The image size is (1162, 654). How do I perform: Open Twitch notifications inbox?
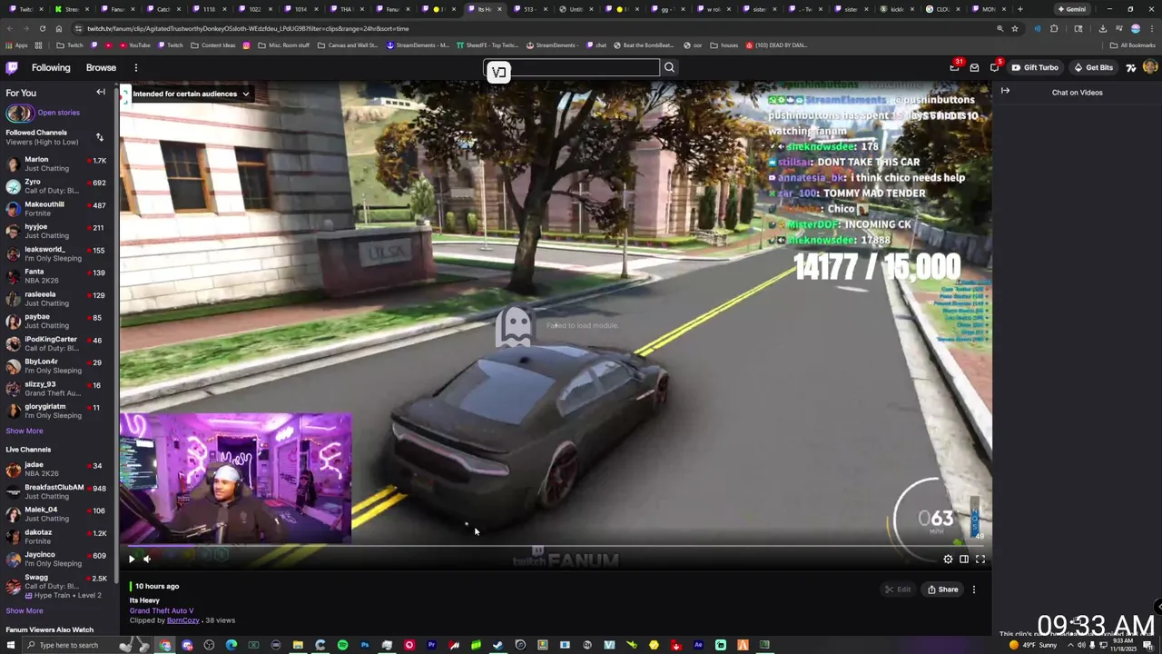(974, 67)
